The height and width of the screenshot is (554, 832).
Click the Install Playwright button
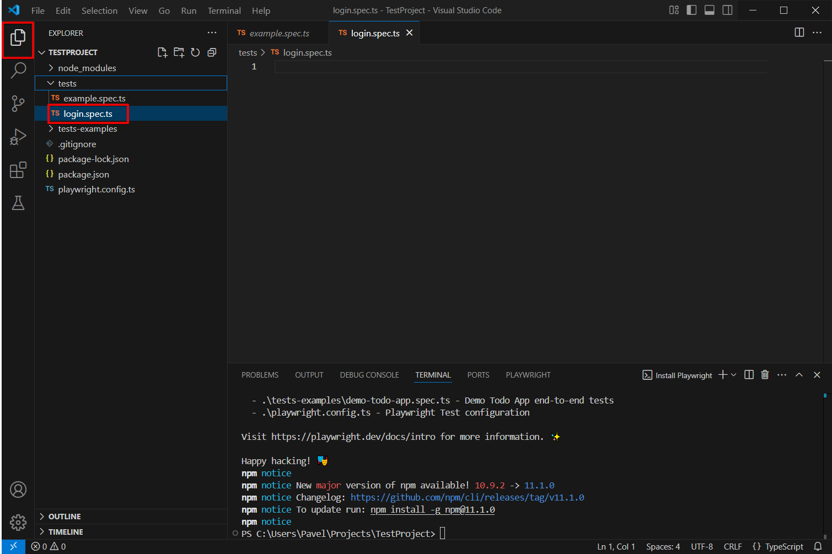(677, 375)
